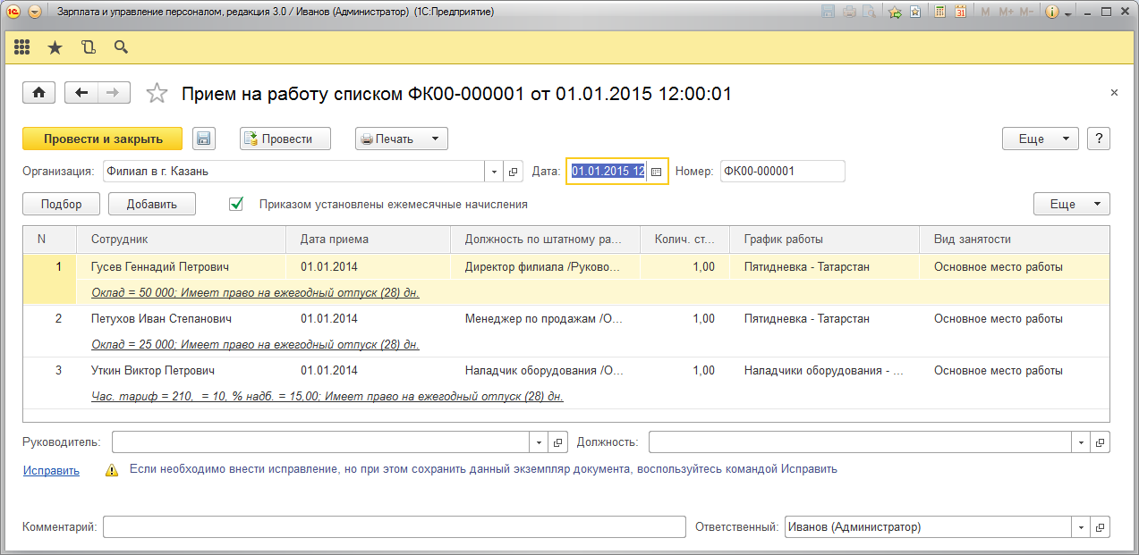The height and width of the screenshot is (555, 1139).
Task: Click title bar print preview icon
Action: click(x=868, y=13)
